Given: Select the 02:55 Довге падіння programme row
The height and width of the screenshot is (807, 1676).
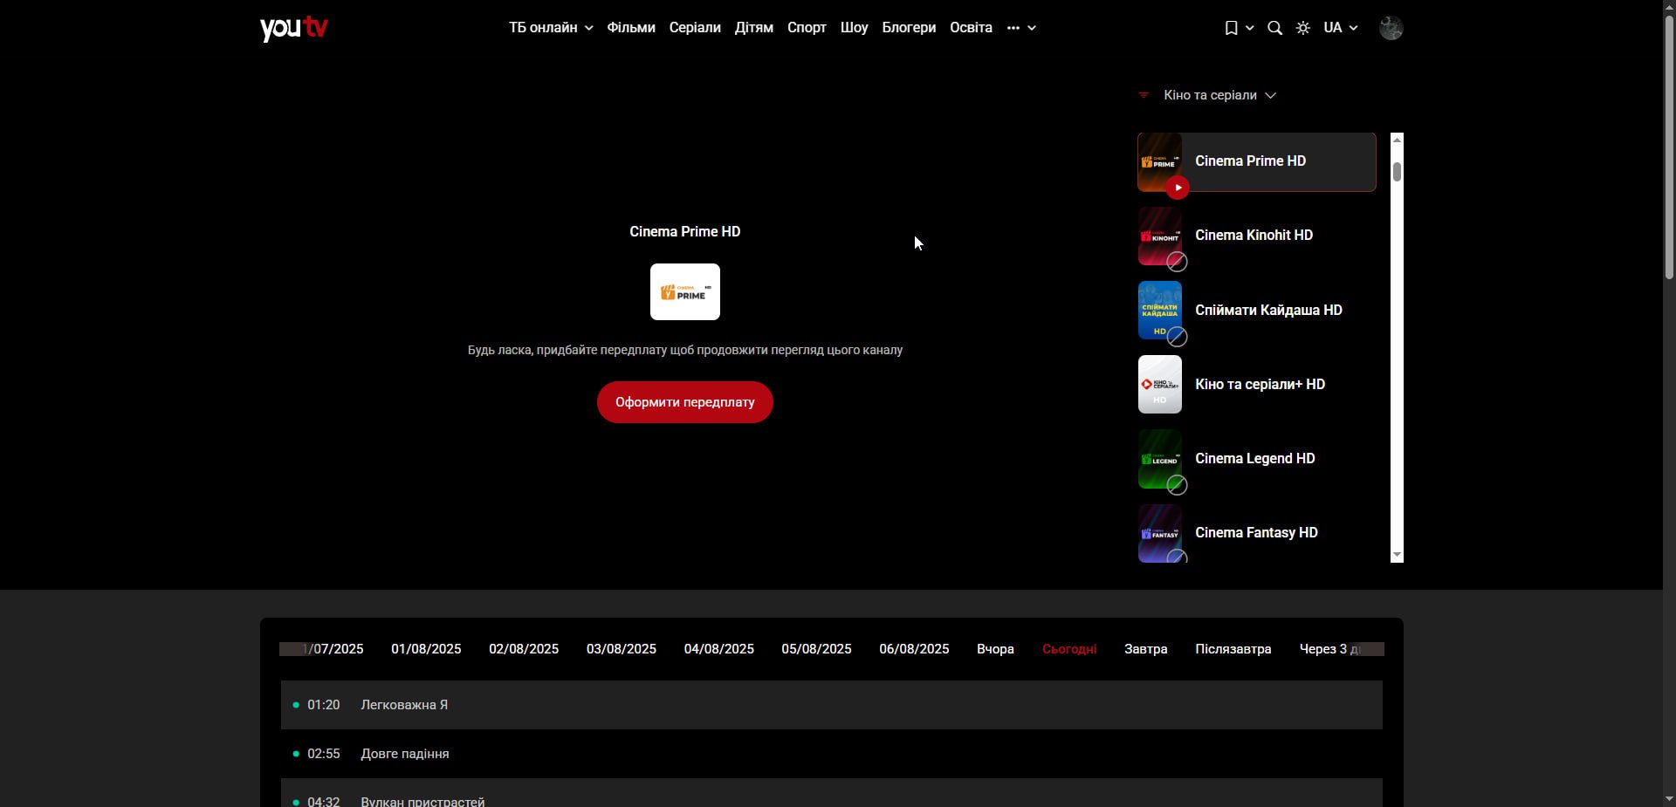Looking at the screenshot, I should tap(832, 754).
